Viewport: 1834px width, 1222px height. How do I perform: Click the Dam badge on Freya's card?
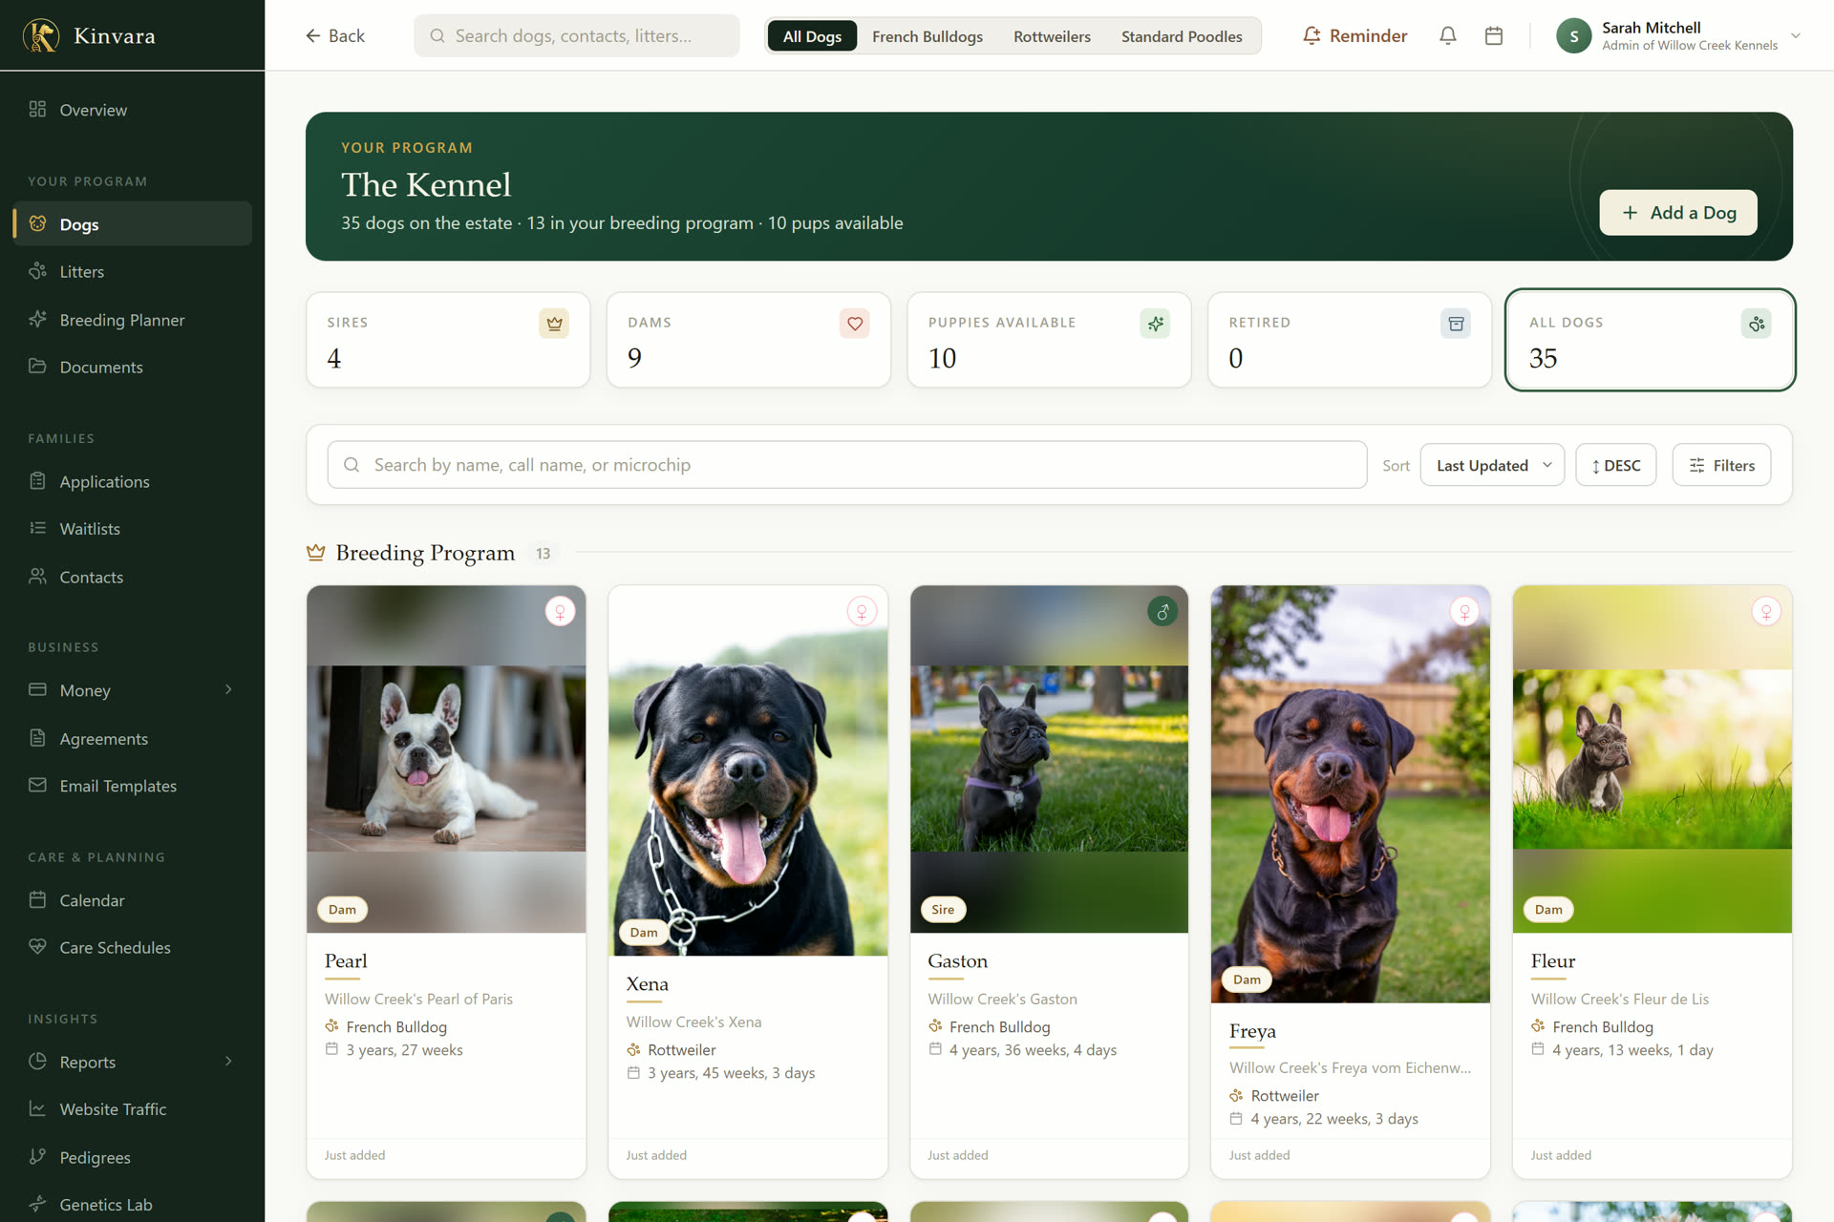[1247, 979]
